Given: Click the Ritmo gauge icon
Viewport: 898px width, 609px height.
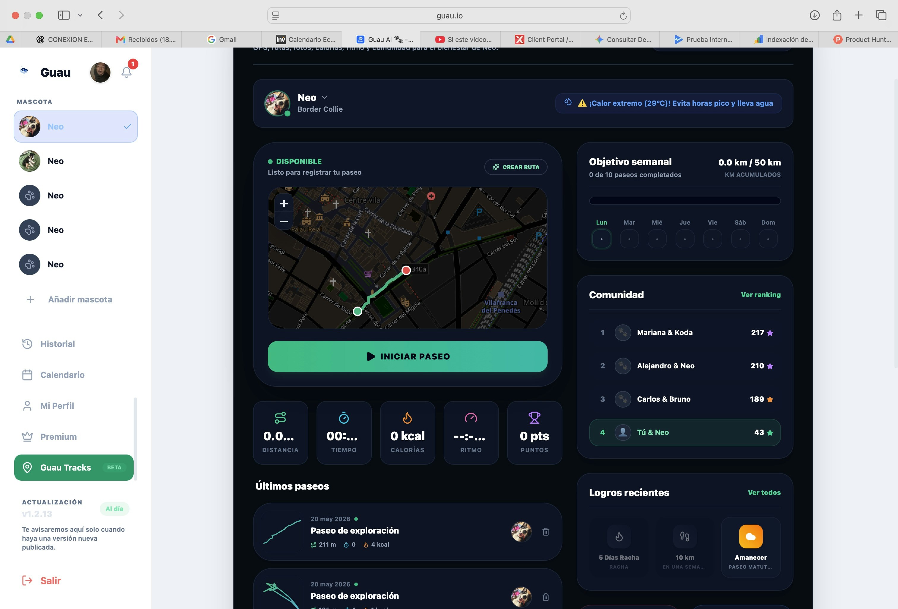Looking at the screenshot, I should tap(471, 418).
